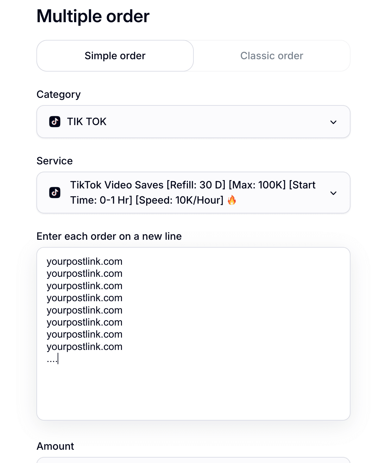The height and width of the screenshot is (463, 385).
Task: Expand the chevron next to 'TIK TOK'
Action: [333, 122]
